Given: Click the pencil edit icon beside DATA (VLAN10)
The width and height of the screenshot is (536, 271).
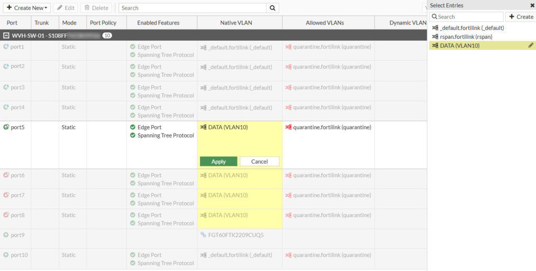Looking at the screenshot, I should [531, 46].
